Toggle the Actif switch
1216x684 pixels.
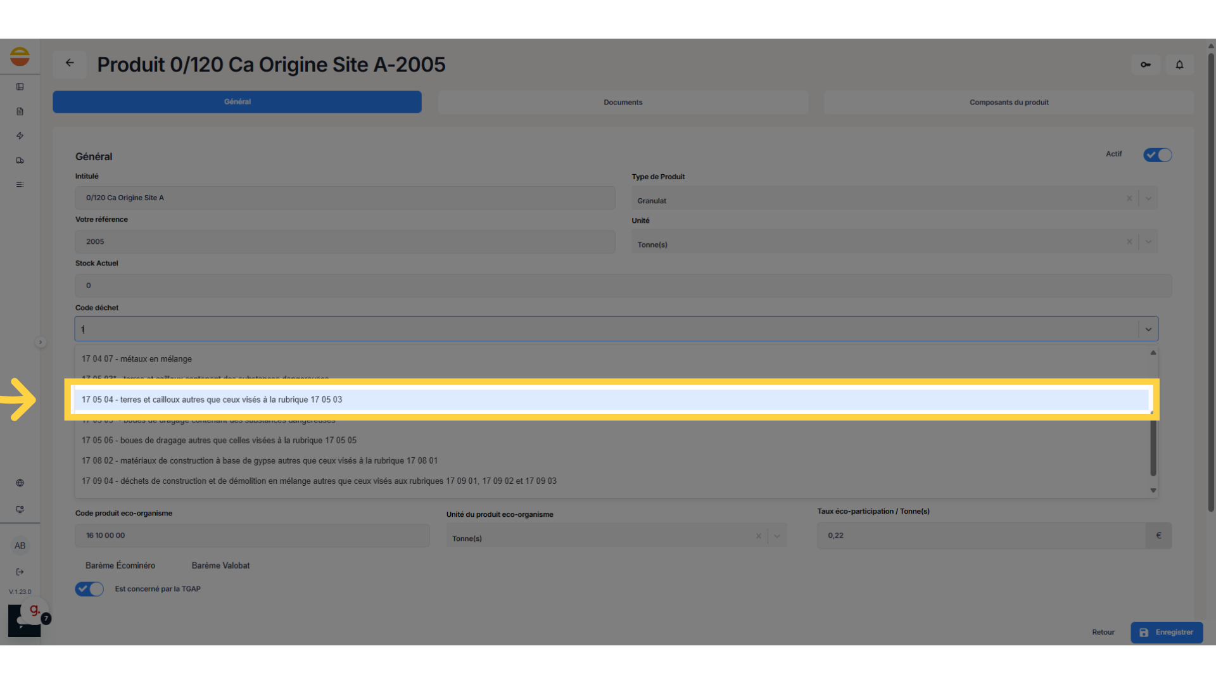pyautogui.click(x=1157, y=155)
